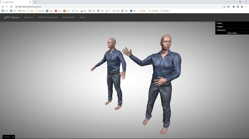This screenshot has width=249, height=139.
Task: Reload the page with the refresh icon
Action: [11, 7]
